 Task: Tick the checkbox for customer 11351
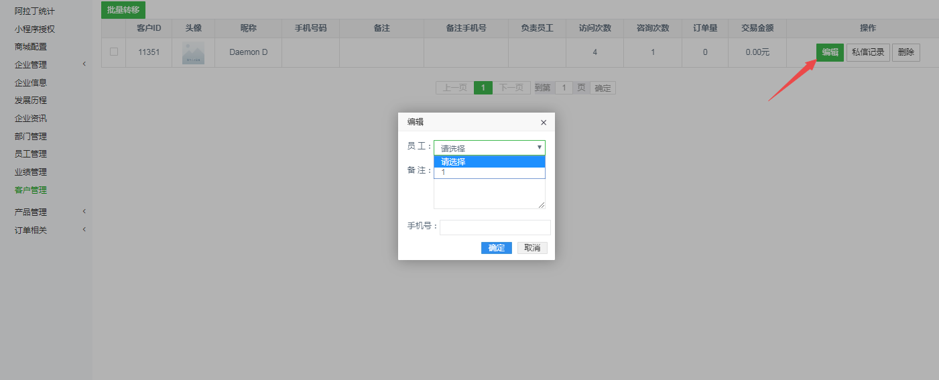pos(114,52)
